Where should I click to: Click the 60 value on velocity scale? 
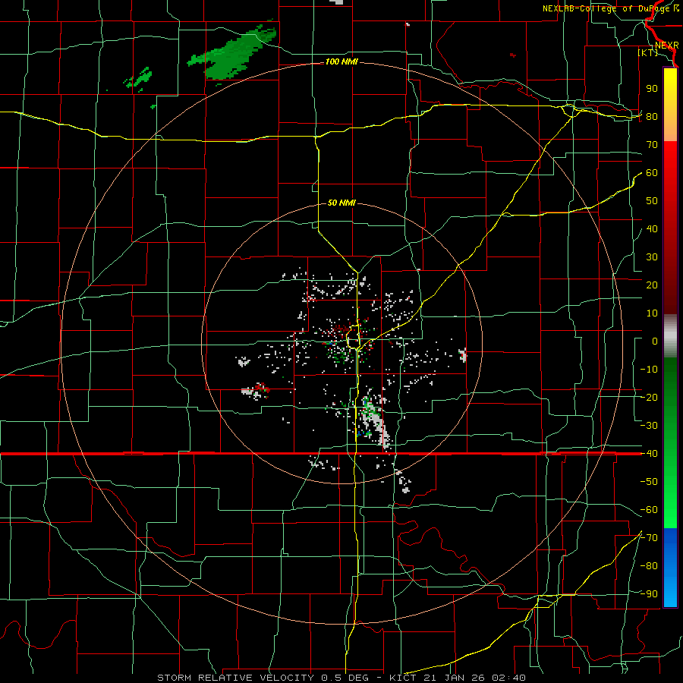tap(652, 173)
